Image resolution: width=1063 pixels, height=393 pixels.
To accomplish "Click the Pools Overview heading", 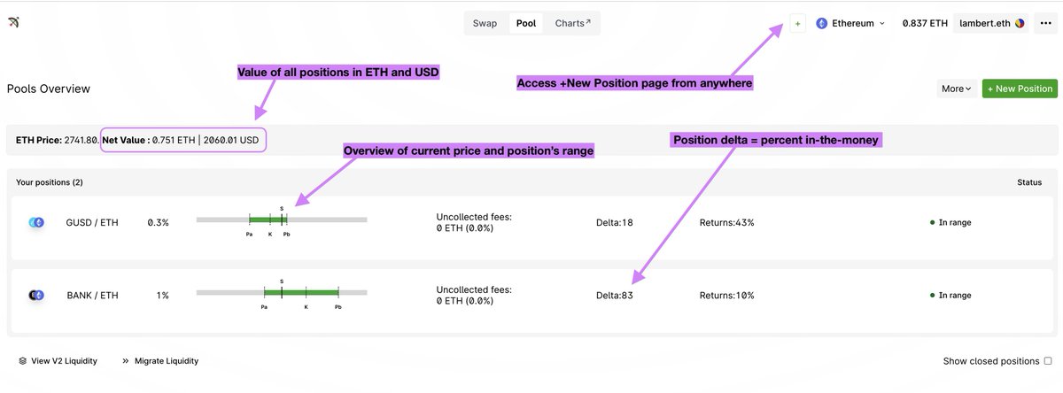I will click(48, 89).
